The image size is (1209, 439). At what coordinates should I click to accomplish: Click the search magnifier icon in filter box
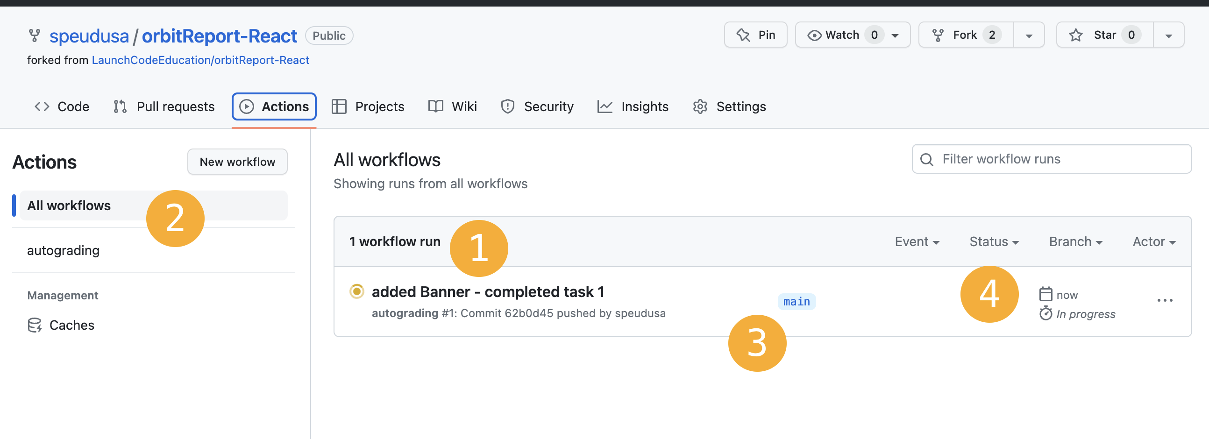pos(926,159)
